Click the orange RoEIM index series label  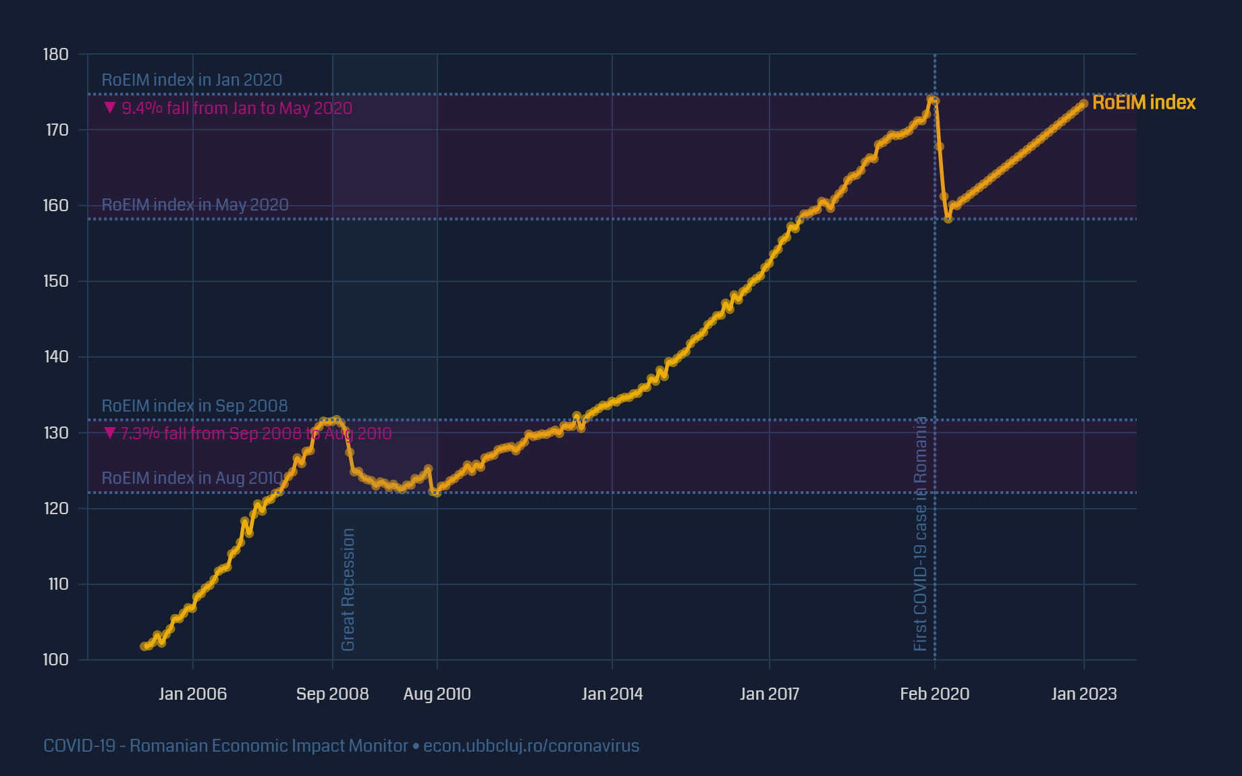1143,103
